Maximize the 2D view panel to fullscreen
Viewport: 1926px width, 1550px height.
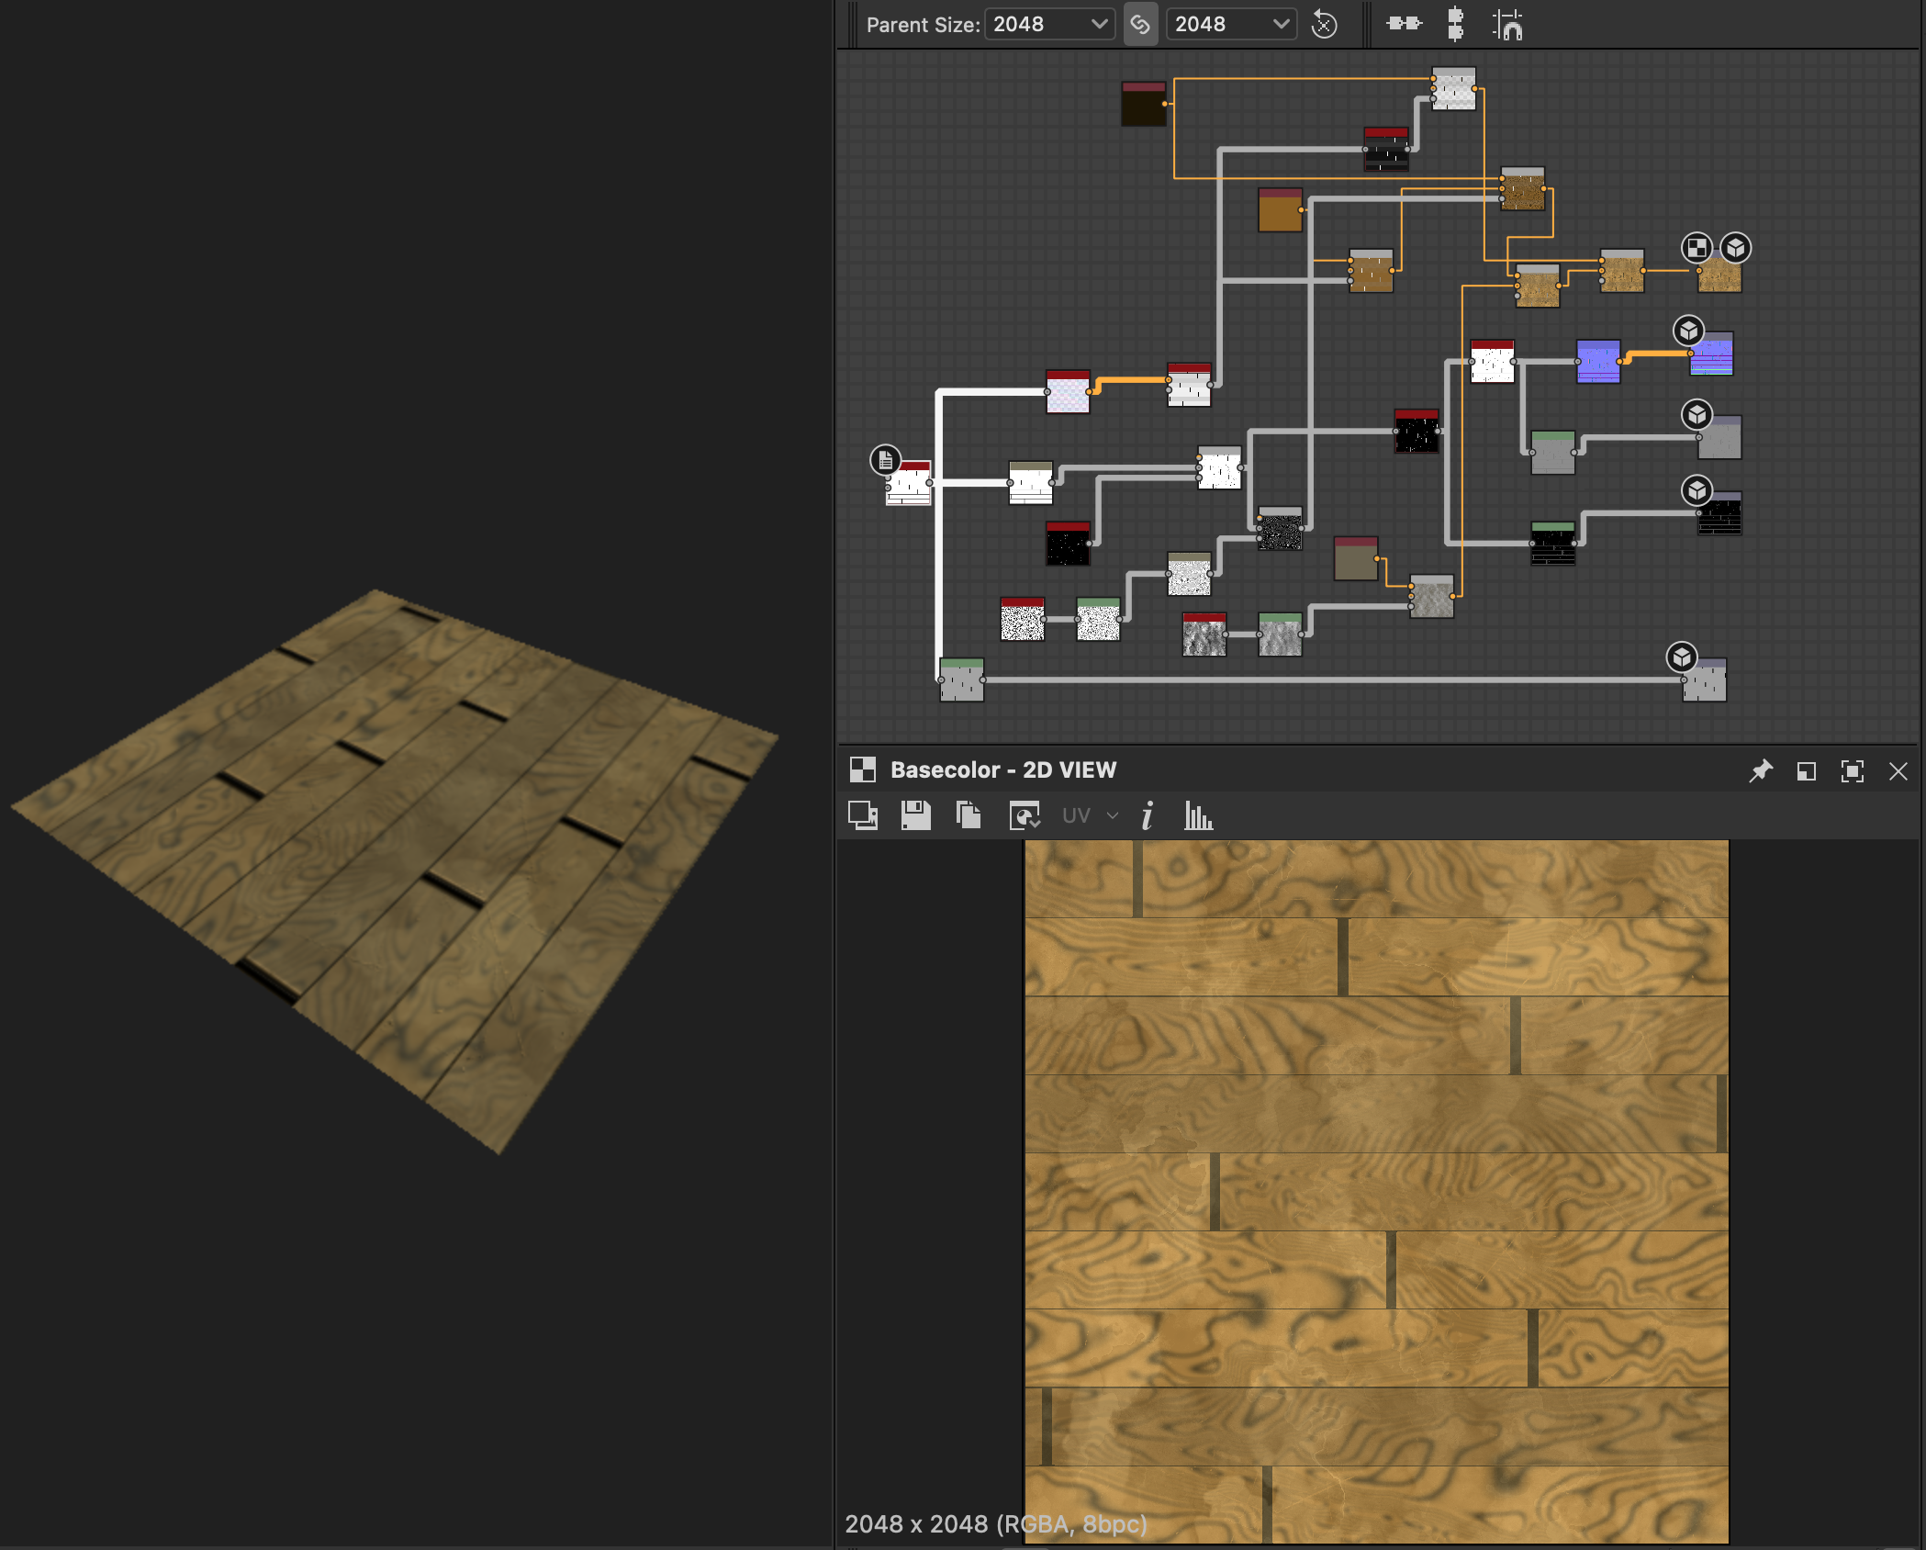click(x=1852, y=771)
